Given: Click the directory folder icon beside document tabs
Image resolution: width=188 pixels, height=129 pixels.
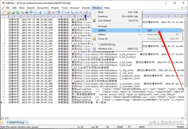Looking at the screenshot, I should [2, 122].
